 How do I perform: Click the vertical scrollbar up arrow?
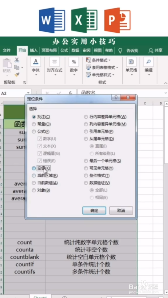(166, 104)
